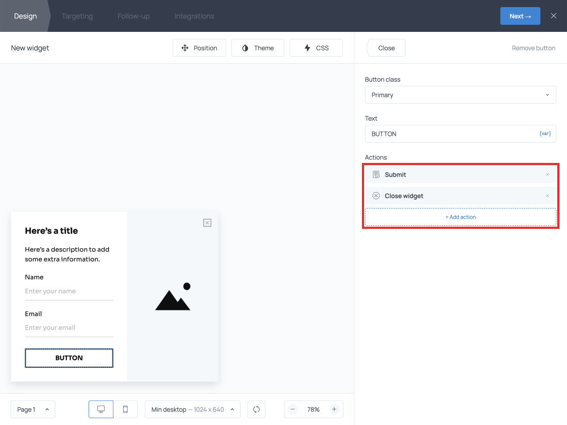The height and width of the screenshot is (425, 567).
Task: Go to the Follow-up tab
Action: [133, 16]
